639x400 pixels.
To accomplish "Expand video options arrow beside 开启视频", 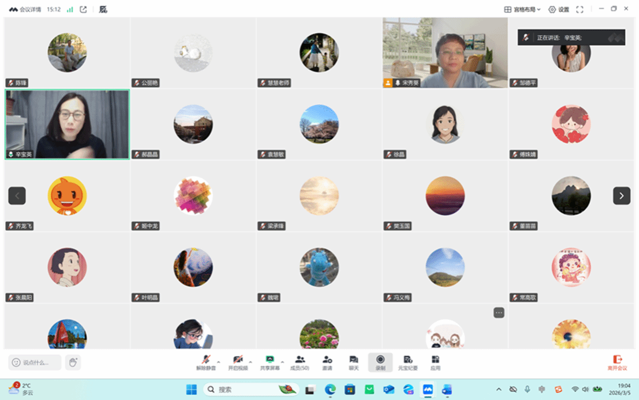I will pos(250,362).
